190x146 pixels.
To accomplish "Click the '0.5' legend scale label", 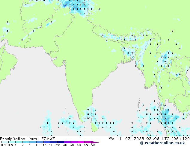I will [10, 145].
